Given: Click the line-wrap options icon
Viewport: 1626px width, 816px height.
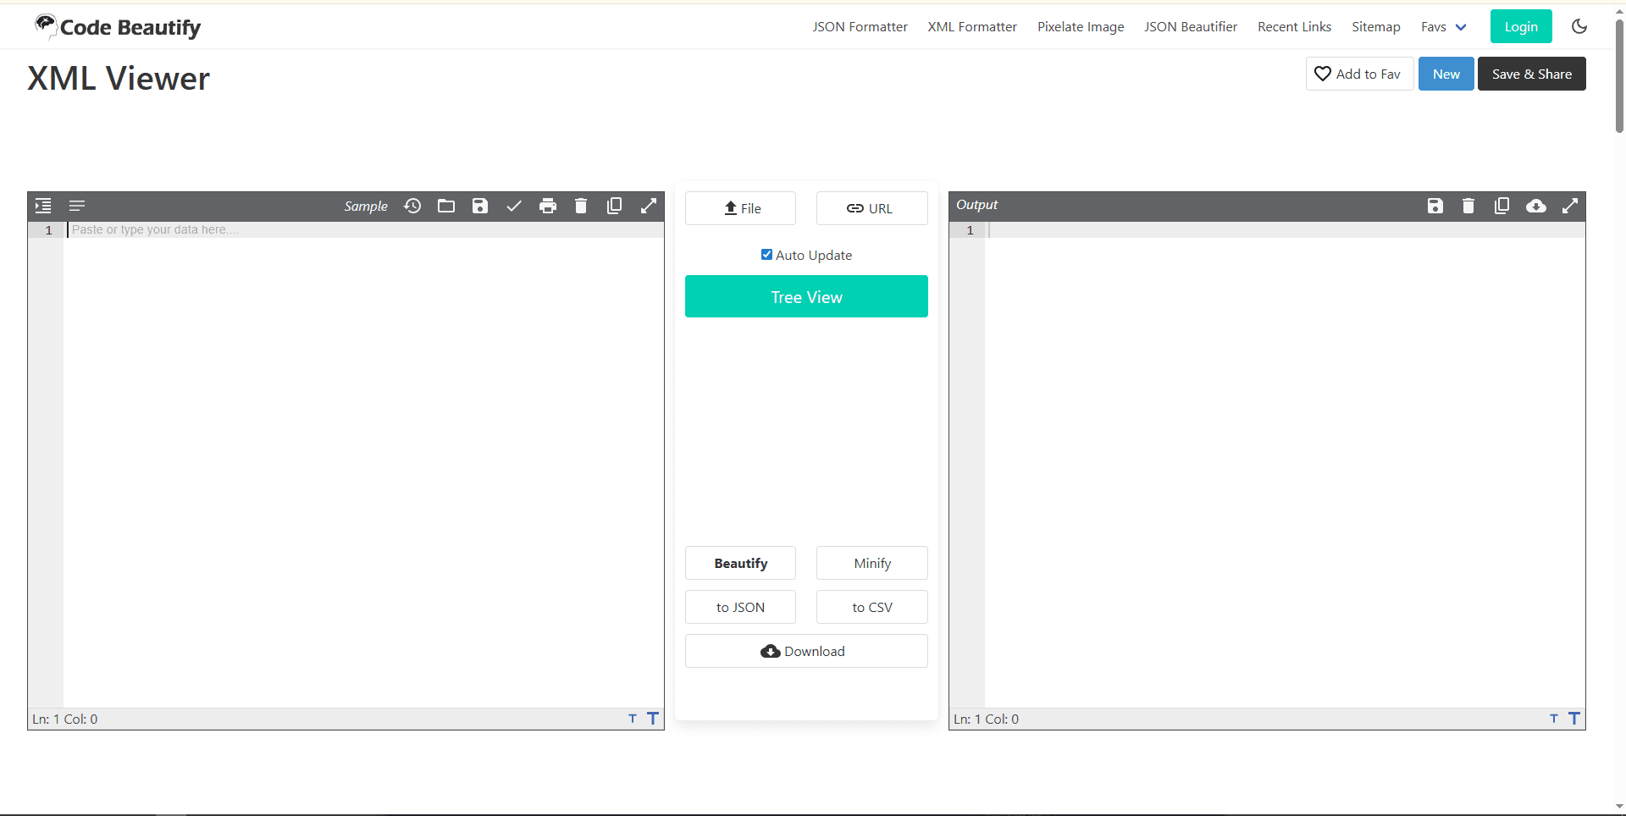Looking at the screenshot, I should 77,206.
